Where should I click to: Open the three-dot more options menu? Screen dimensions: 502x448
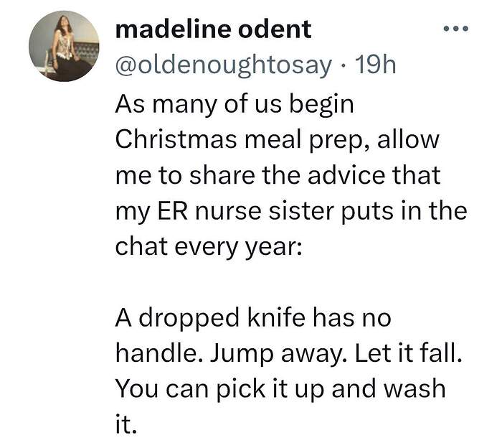455,30
